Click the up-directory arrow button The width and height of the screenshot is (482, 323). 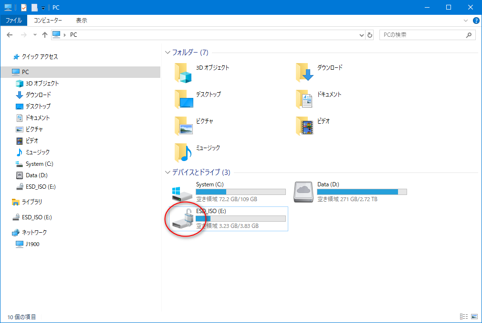click(45, 35)
